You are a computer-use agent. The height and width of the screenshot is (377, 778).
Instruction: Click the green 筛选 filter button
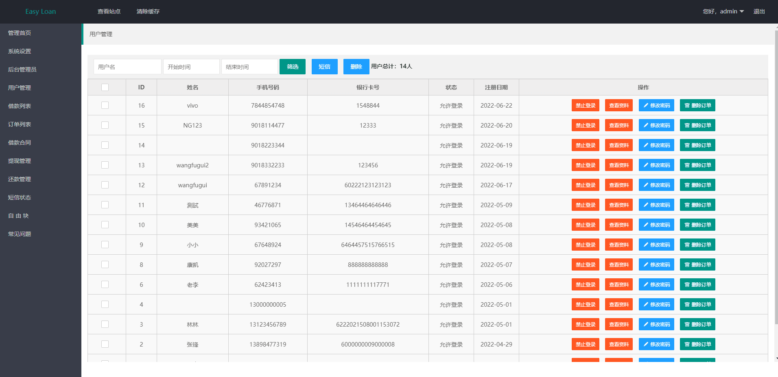[292, 67]
